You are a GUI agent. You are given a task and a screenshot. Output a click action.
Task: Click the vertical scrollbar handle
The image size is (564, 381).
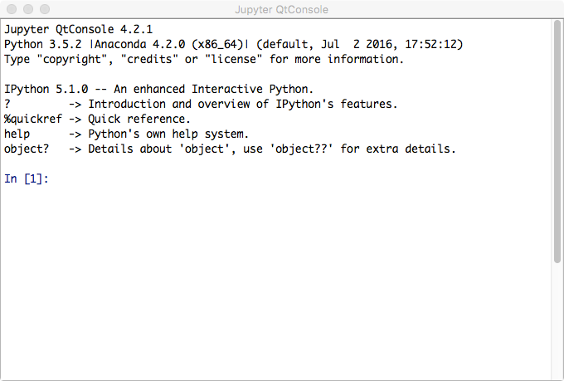pyautogui.click(x=557, y=142)
